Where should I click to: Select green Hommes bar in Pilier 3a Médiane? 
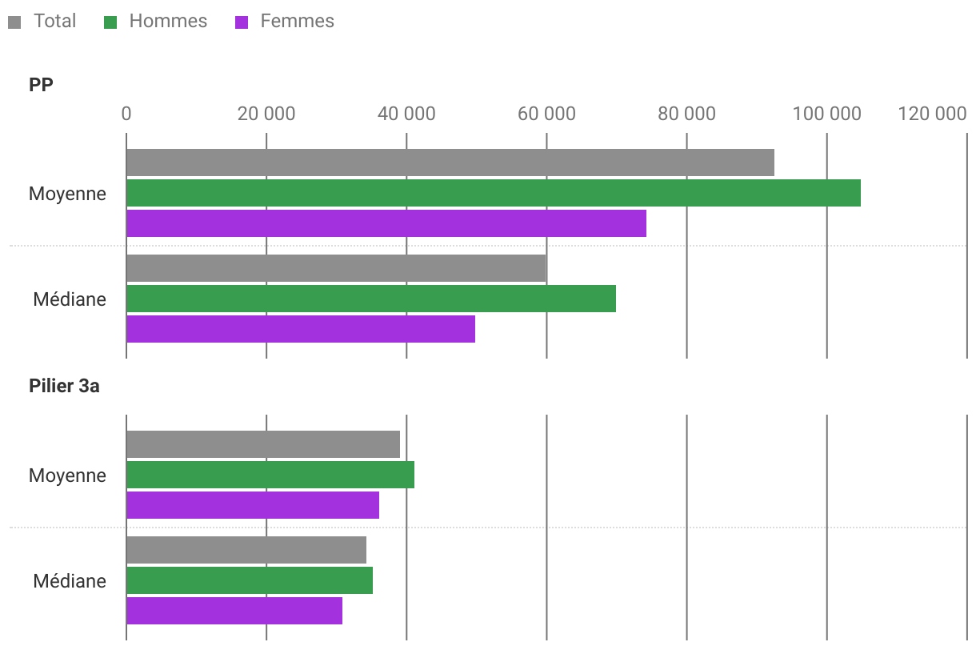[249, 580]
